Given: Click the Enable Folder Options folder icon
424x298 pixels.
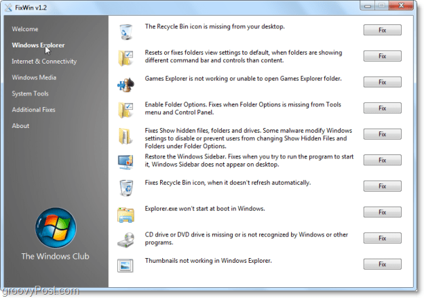Looking at the screenshot, I should point(126,110).
